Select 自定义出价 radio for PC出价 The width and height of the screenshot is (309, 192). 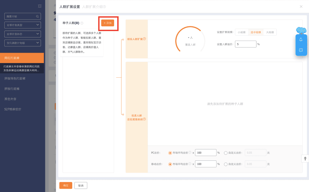click(226, 153)
